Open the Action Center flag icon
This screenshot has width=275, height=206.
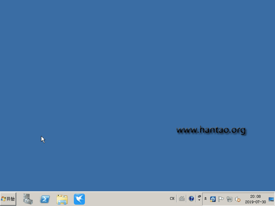221,199
